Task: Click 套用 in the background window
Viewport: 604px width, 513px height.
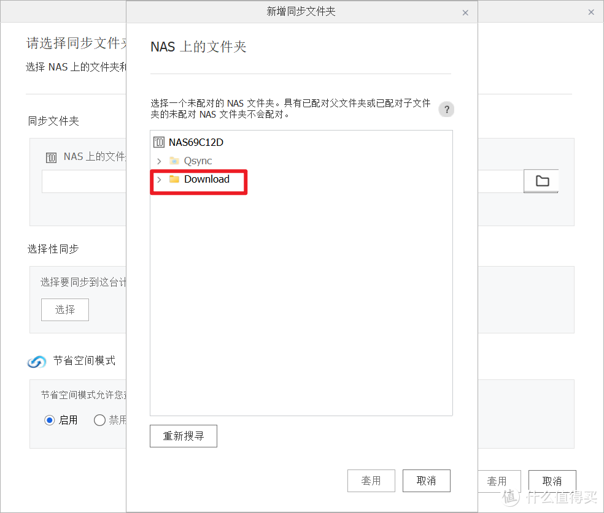Action: pyautogui.click(x=500, y=481)
